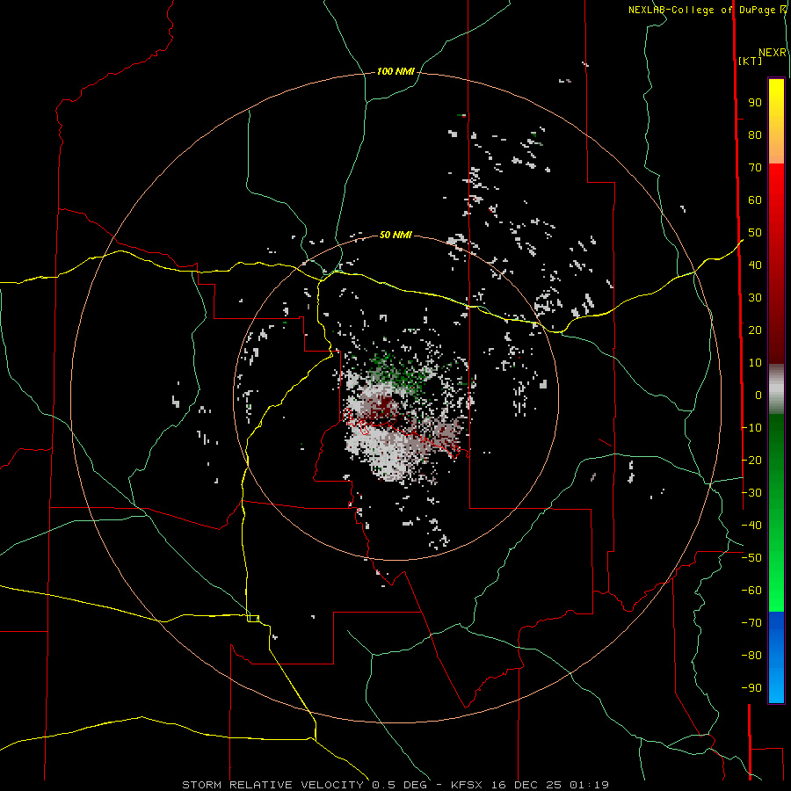Select the blue bottom segment of color bar
Screen dimensions: 791x791
[776, 657]
